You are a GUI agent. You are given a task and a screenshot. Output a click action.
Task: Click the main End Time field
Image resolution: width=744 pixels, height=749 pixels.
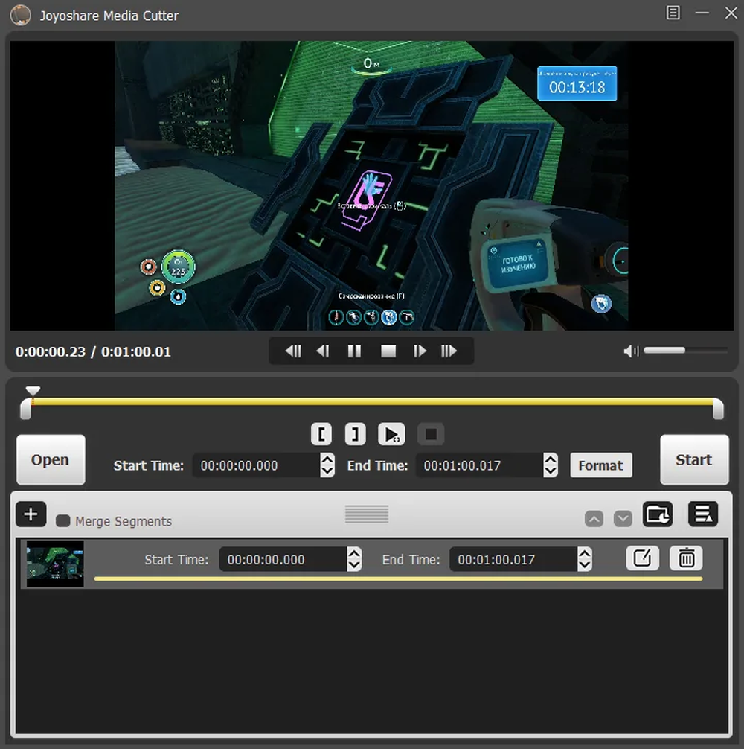[480, 465]
